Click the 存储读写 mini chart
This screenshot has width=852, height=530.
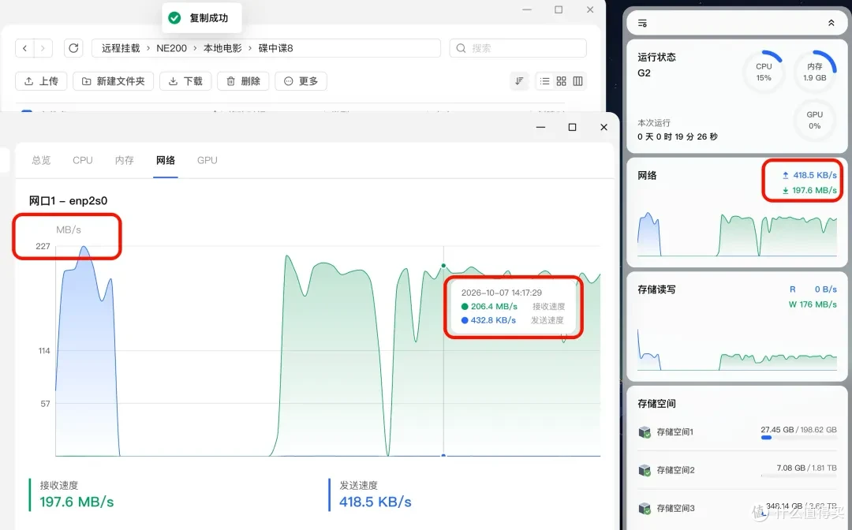click(738, 350)
